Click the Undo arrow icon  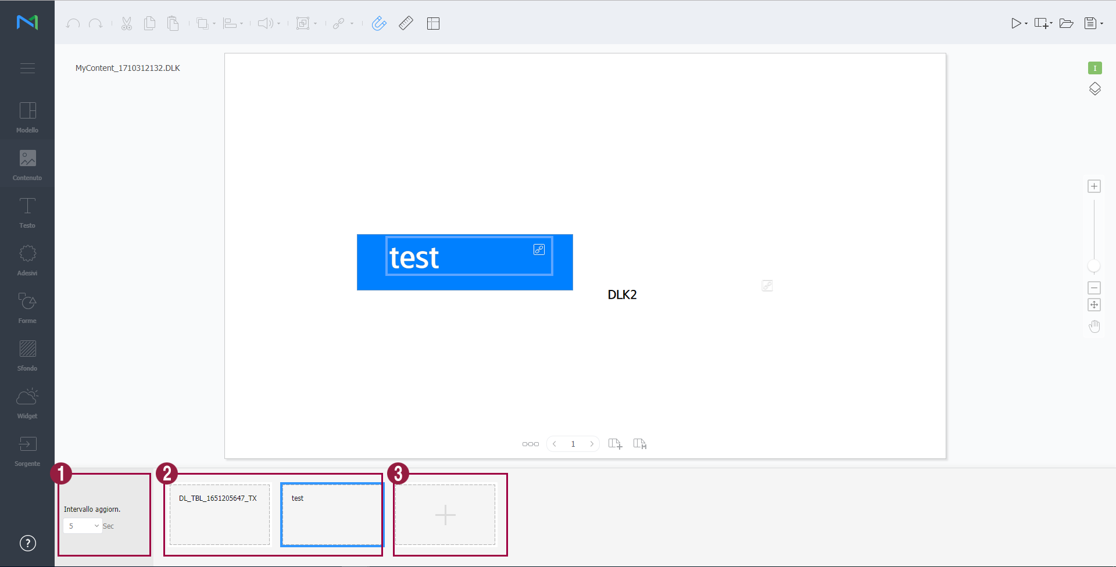click(73, 24)
